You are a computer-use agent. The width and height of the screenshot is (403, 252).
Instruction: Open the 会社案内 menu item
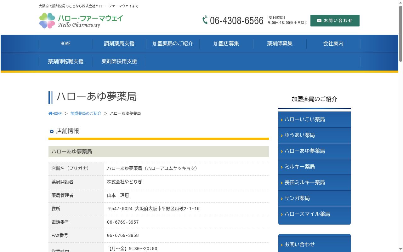[x=333, y=44]
